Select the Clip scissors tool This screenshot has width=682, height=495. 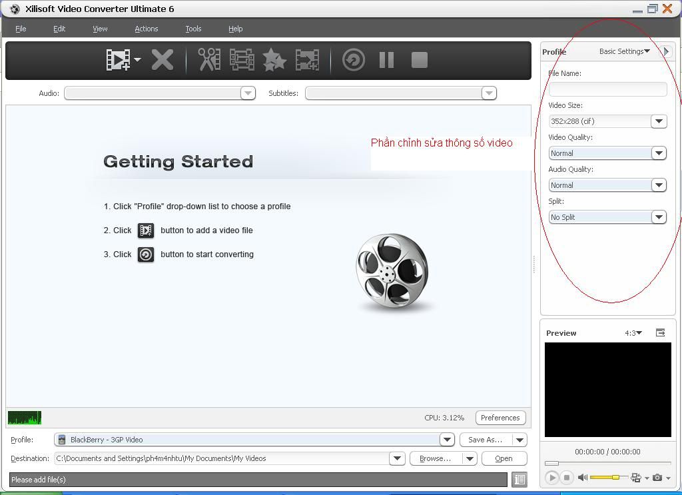coord(209,59)
